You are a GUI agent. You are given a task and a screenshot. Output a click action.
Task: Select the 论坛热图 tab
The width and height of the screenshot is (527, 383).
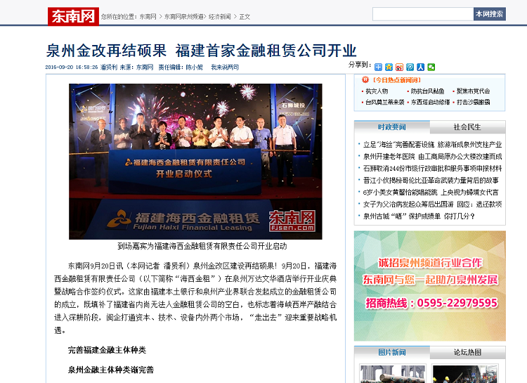[467, 352]
